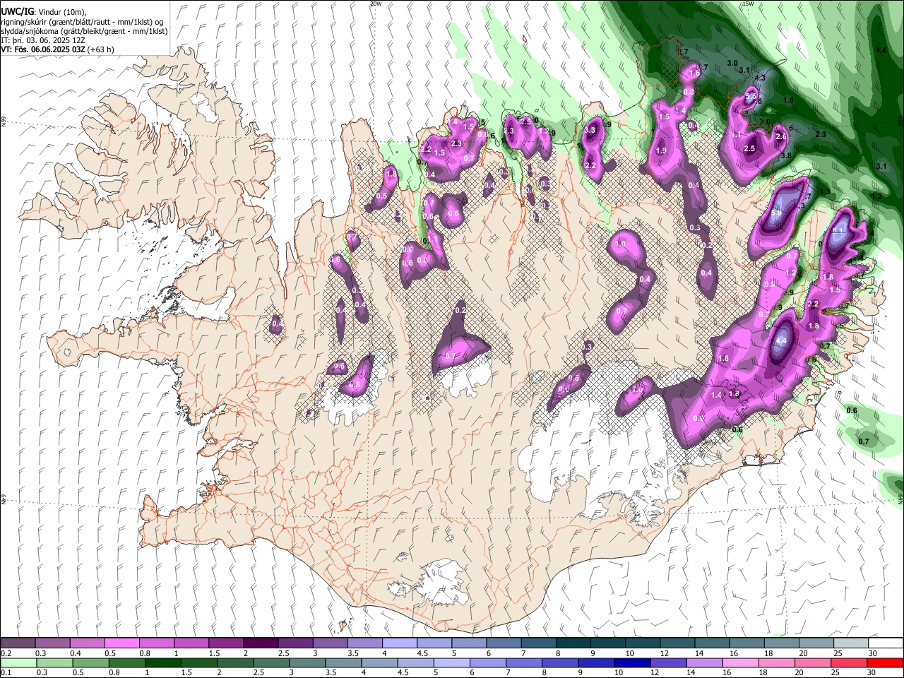Click the '5.1' value on the east coast
The image size is (904, 678).
click(x=839, y=231)
